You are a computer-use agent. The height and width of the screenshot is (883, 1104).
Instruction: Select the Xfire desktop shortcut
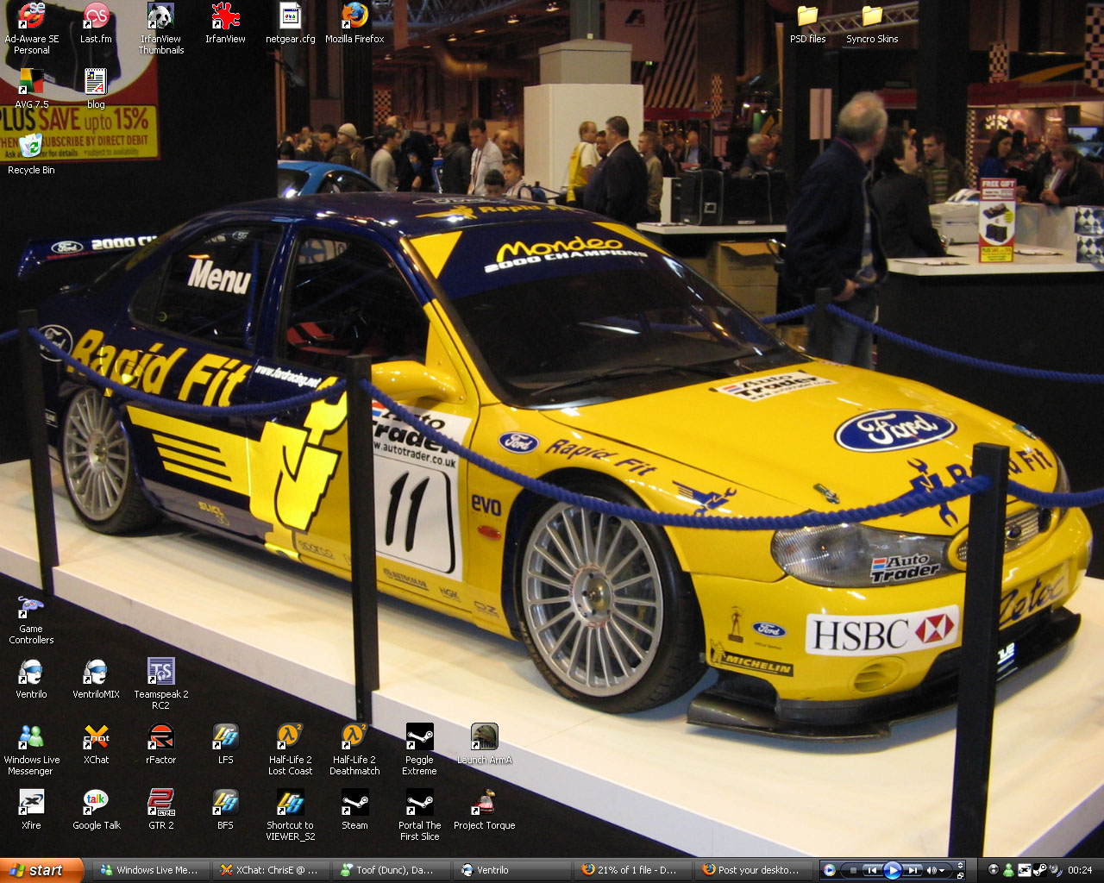31,810
